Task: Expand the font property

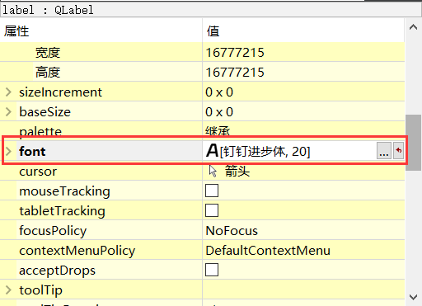Action: coord(8,151)
